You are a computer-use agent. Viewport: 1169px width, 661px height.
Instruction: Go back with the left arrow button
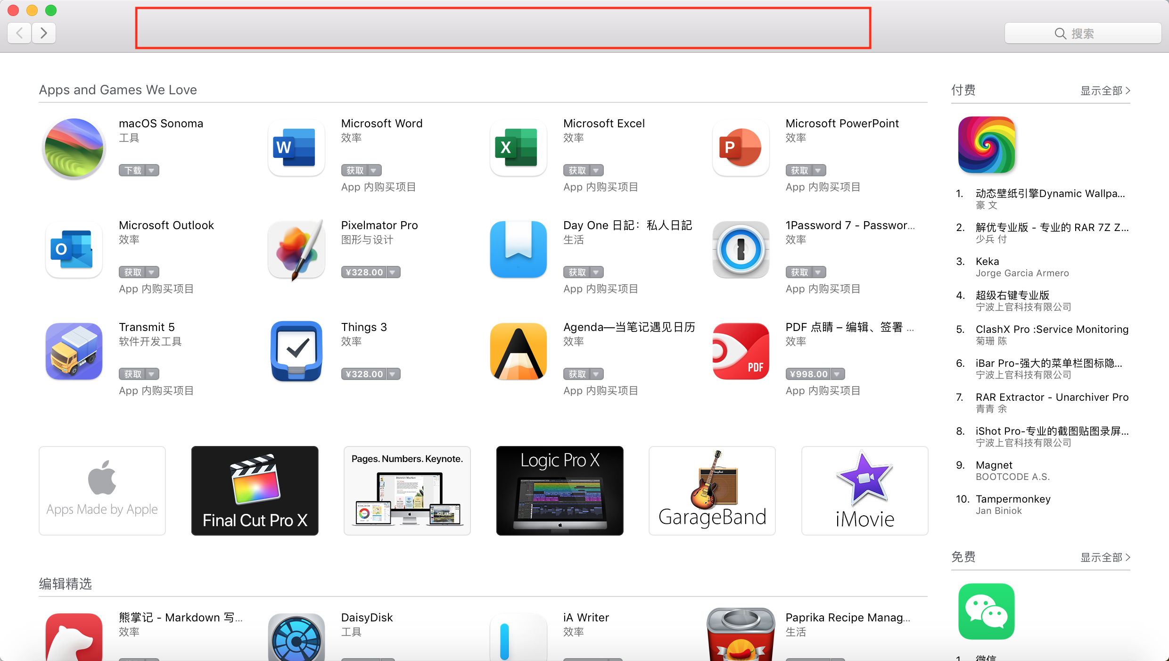(20, 33)
